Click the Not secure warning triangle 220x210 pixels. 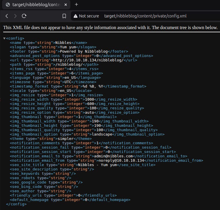76,16
